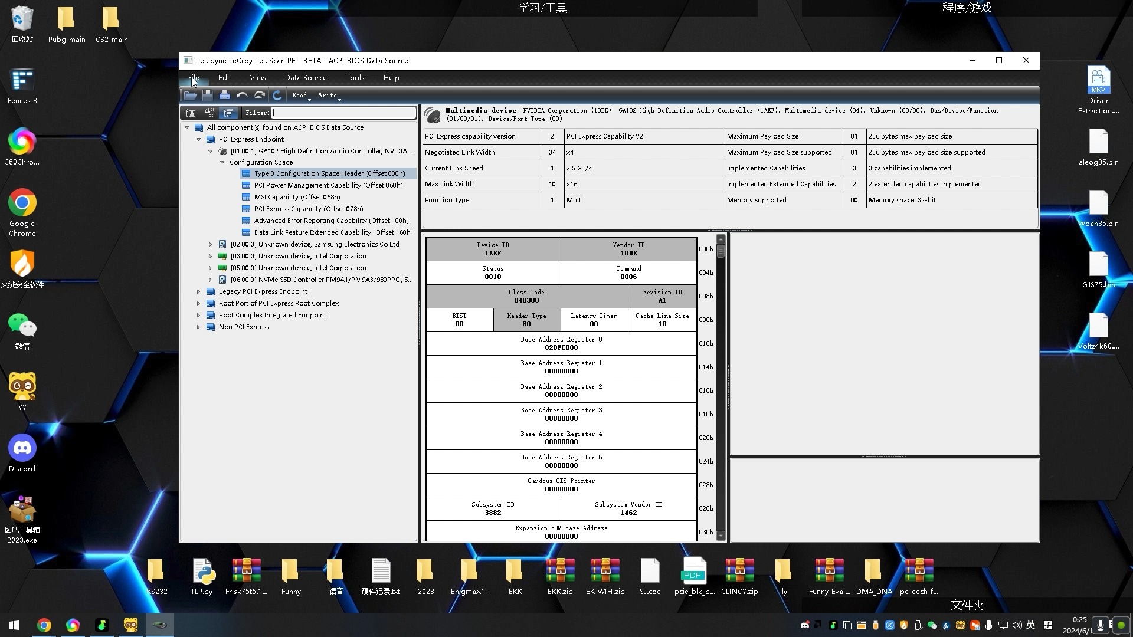
Task: Toggle the device-type grouped tree view
Action: coord(228,113)
